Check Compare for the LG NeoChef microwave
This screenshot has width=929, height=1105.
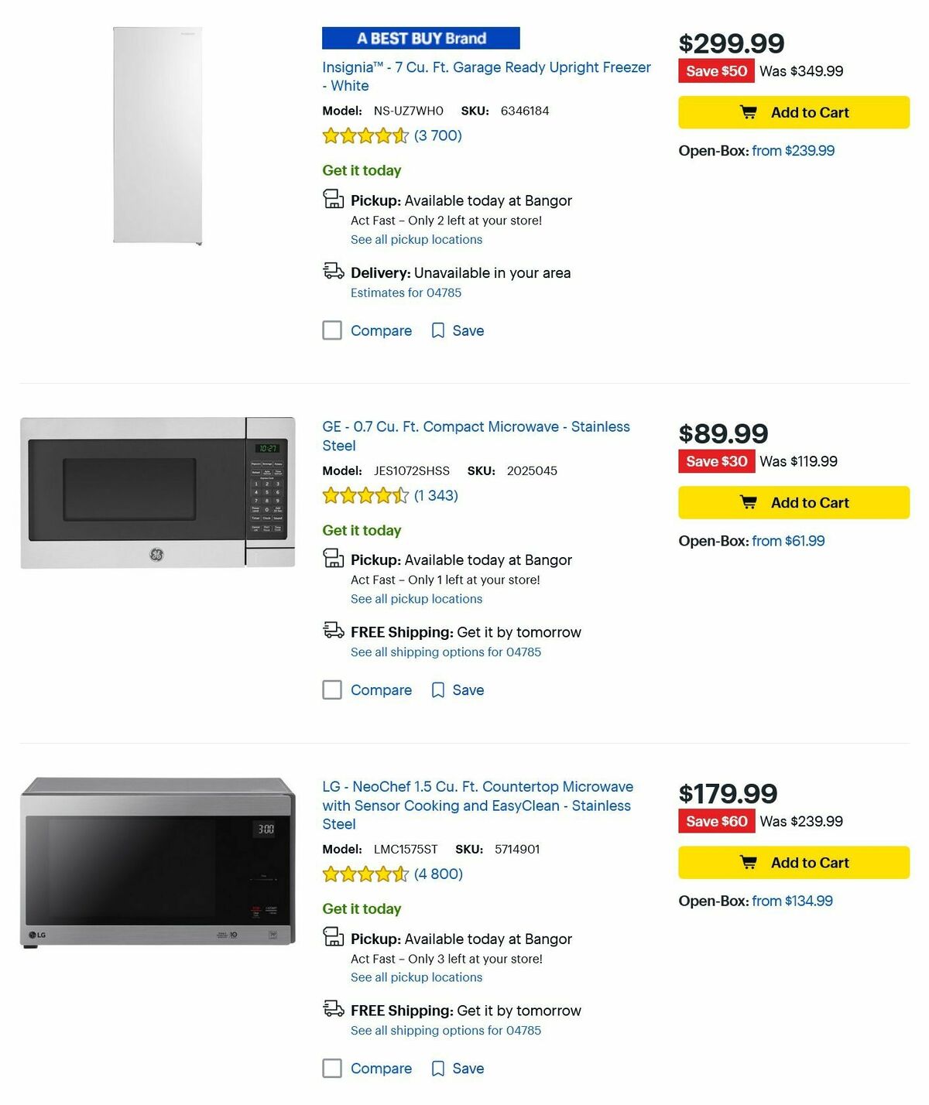(332, 1069)
